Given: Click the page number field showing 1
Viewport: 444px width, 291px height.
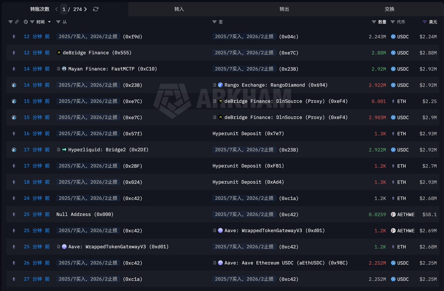Looking at the screenshot, I should point(64,9).
